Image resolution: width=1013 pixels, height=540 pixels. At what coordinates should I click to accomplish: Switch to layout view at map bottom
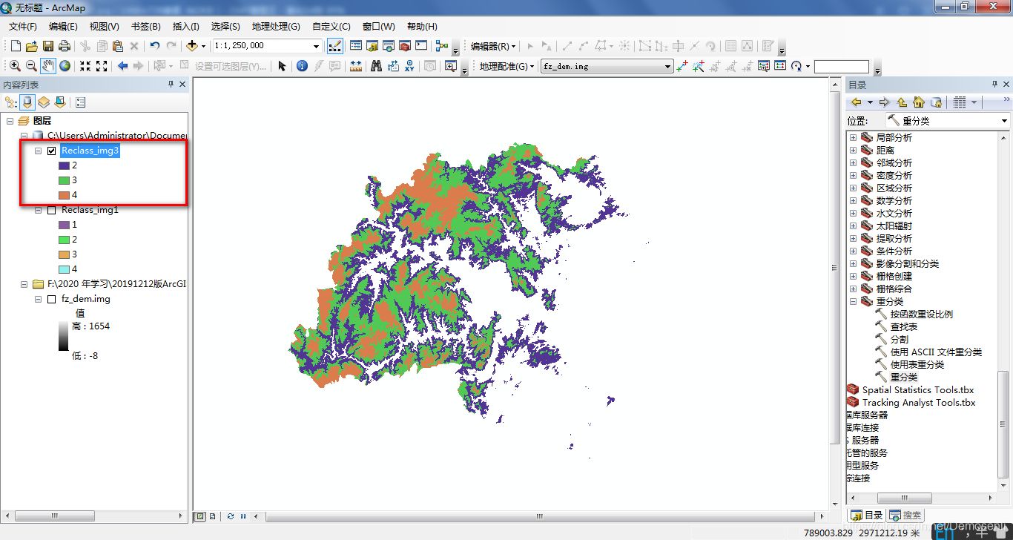(x=213, y=516)
